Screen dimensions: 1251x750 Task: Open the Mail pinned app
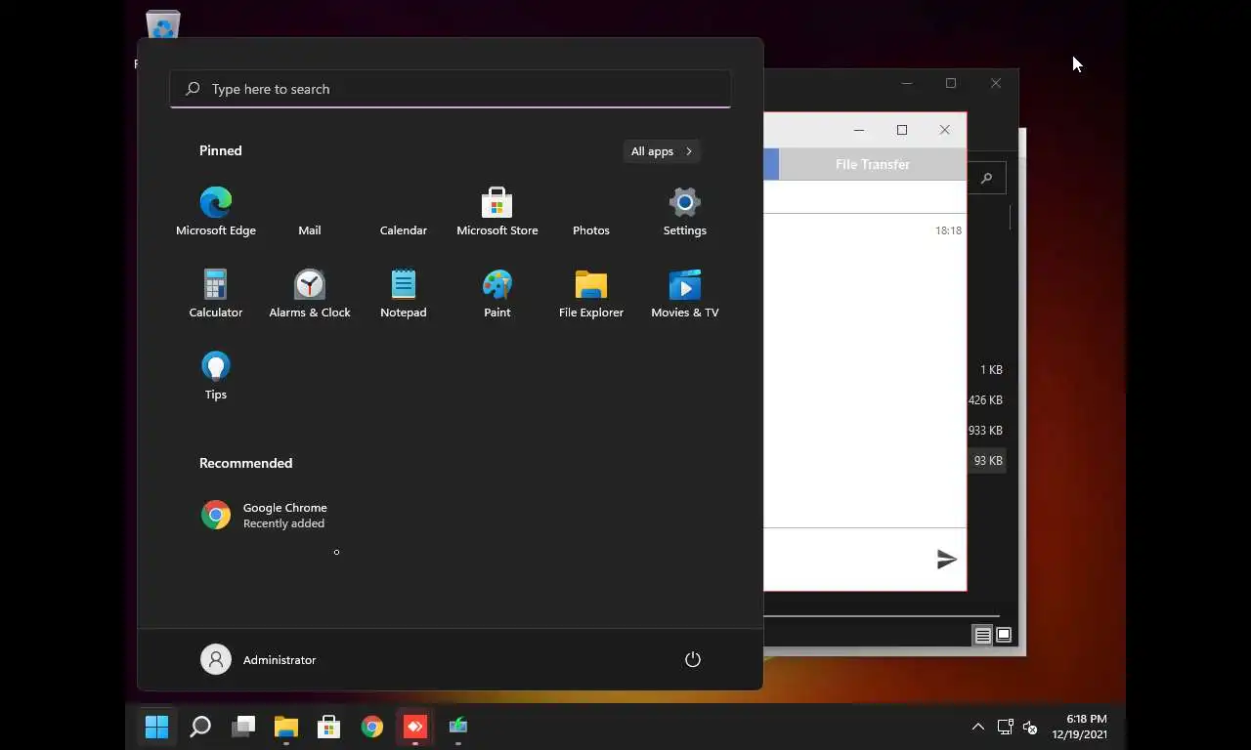tap(310, 211)
